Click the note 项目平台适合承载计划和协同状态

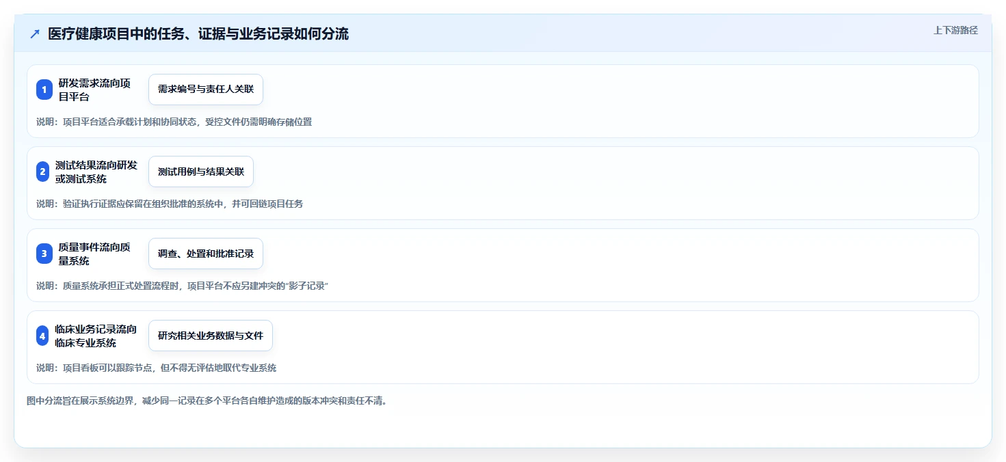174,122
